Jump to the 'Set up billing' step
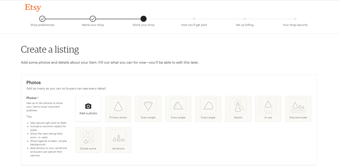This screenshot has width=340, height=166. pyautogui.click(x=245, y=25)
